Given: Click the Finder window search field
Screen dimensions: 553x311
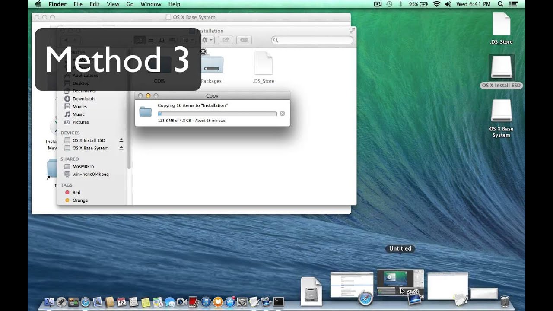Looking at the screenshot, I should 312,40.
